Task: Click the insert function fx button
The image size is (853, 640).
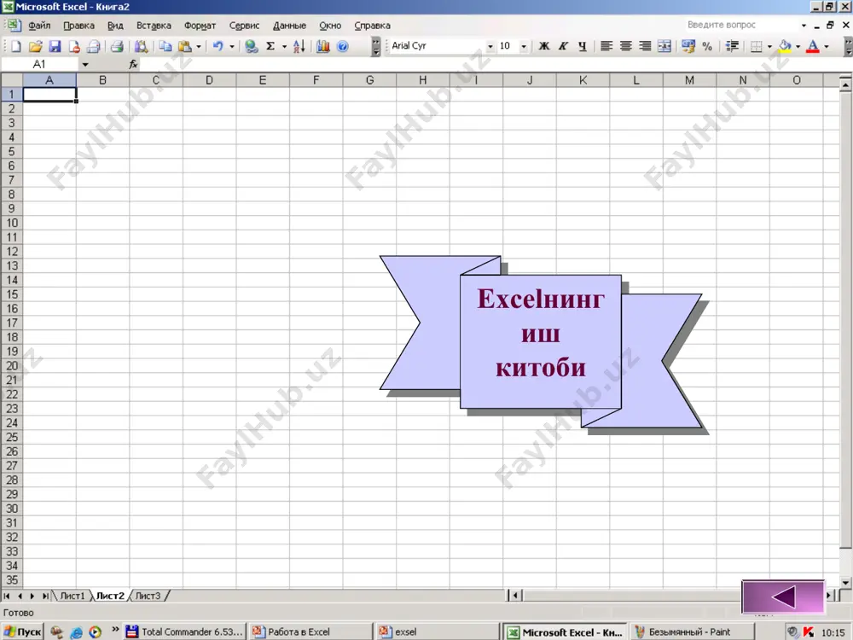Action: (133, 64)
